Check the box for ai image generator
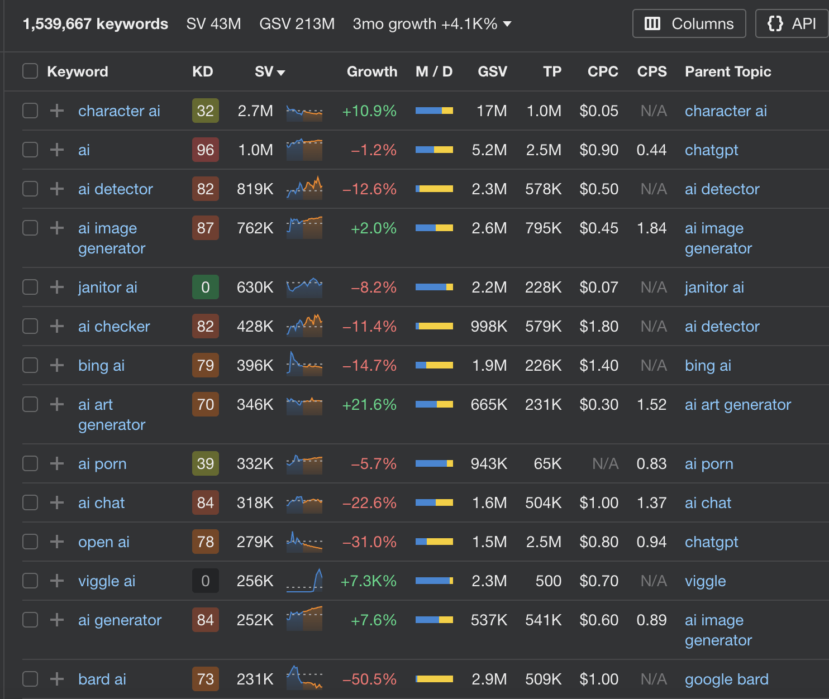The width and height of the screenshot is (829, 699). [x=30, y=228]
